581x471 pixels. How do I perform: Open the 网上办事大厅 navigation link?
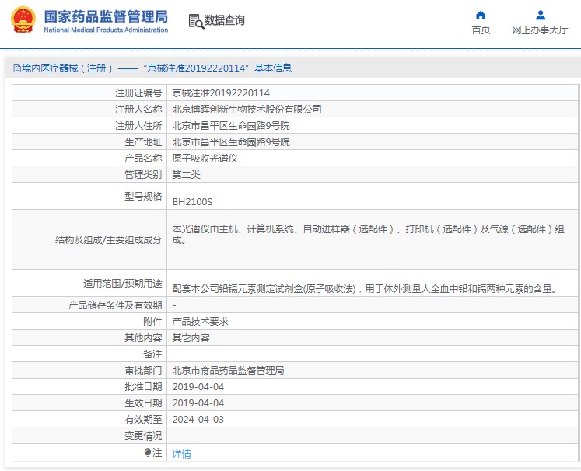(540, 30)
